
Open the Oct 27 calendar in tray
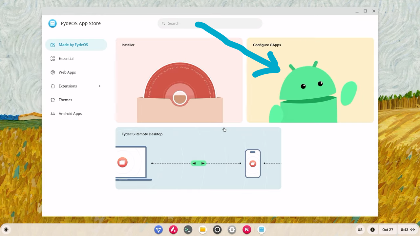tap(388, 230)
